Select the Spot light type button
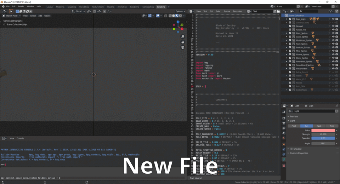 point(319,126)
